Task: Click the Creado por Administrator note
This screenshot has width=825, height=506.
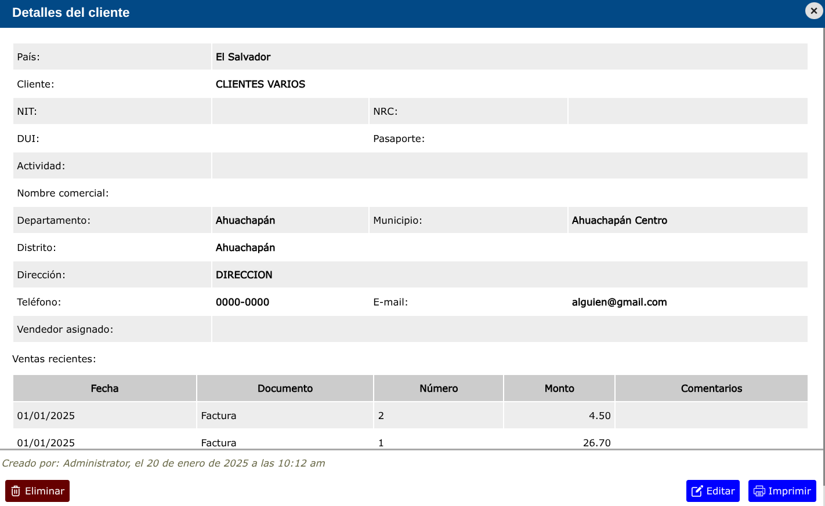Action: [164, 463]
